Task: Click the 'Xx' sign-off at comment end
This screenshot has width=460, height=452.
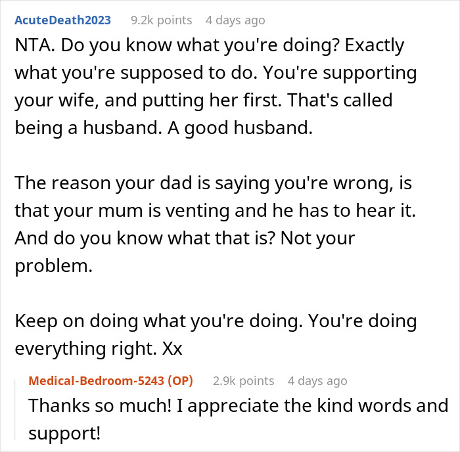Action: pyautogui.click(x=171, y=350)
